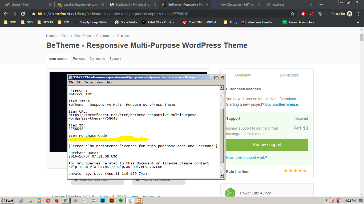Open the grey shield extension icon

320,14
